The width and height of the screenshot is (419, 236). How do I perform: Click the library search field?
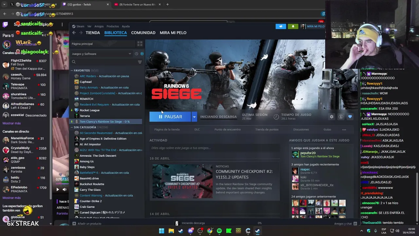pyautogui.click(x=105, y=62)
